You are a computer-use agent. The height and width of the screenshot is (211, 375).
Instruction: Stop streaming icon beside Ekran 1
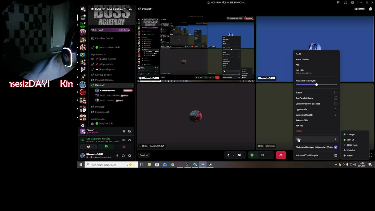pyautogui.click(x=124, y=131)
